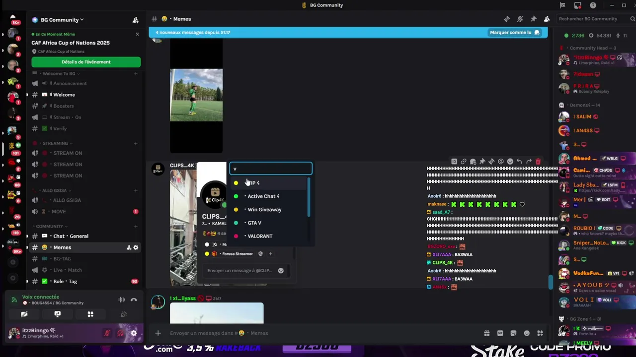Add a reaction using the smiley toolbar icon

point(510,161)
